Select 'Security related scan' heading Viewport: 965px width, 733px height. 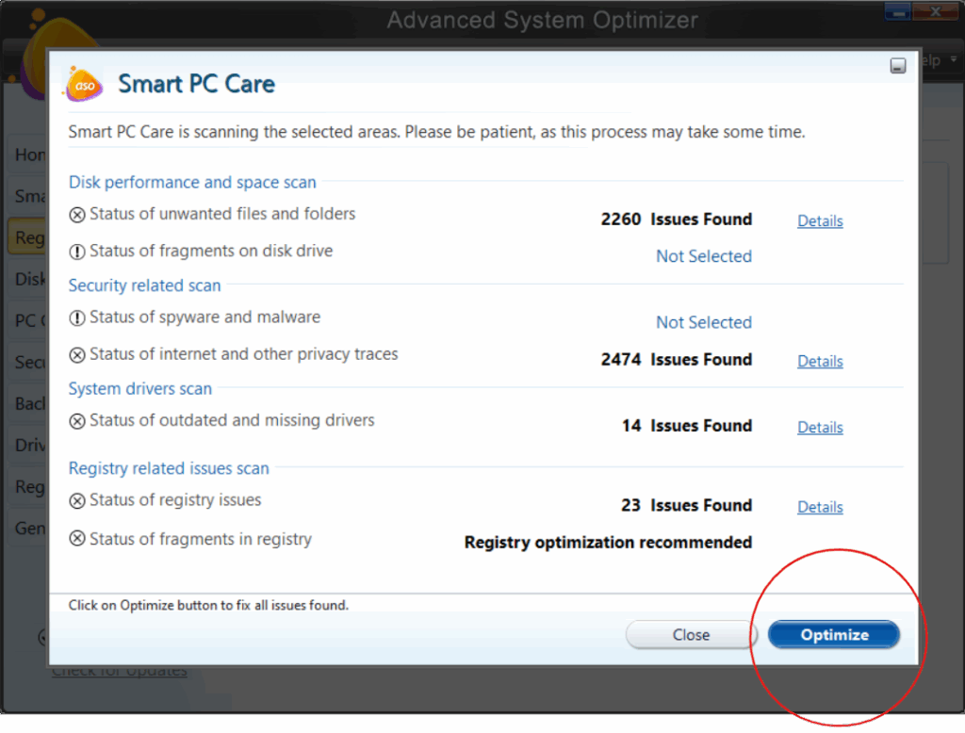pos(144,285)
